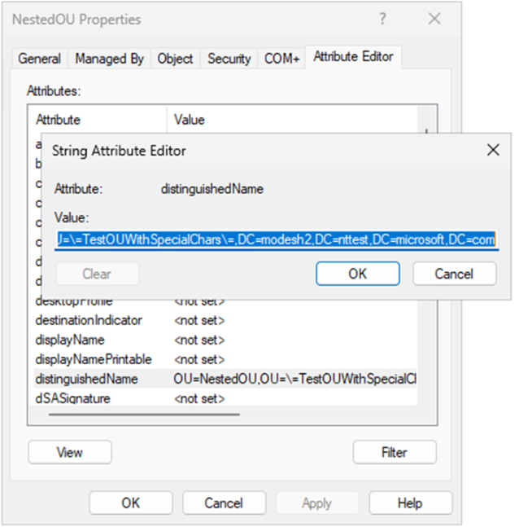Select the Attribute Editor tab
This screenshot has width=519, height=527.
pos(353,57)
